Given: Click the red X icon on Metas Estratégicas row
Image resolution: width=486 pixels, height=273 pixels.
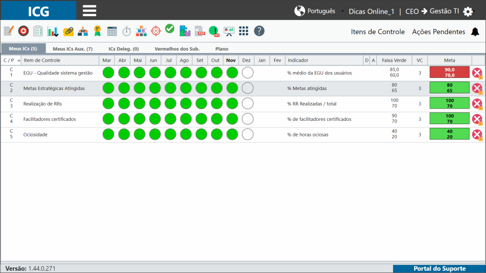Looking at the screenshot, I should tap(477, 89).
